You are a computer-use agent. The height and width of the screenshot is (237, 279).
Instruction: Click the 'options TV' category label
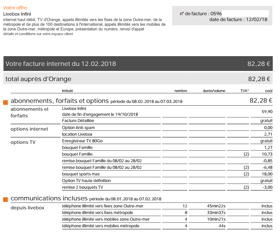click(23, 142)
